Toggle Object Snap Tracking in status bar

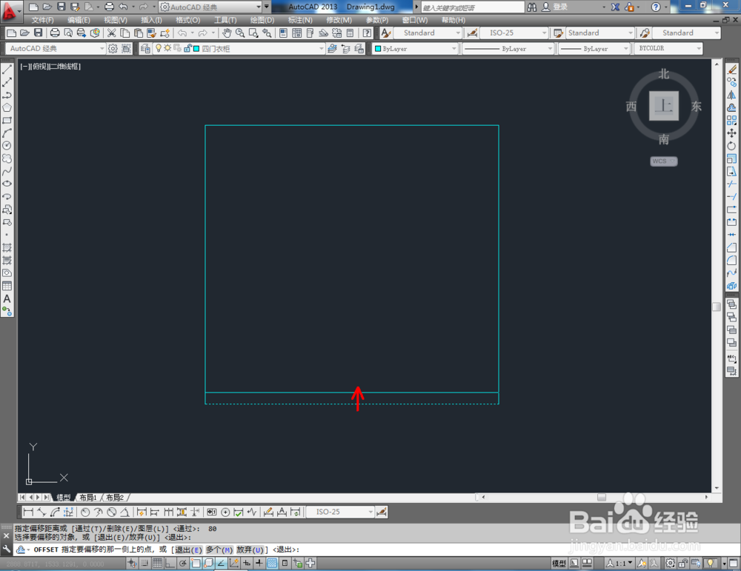[x=221, y=563]
